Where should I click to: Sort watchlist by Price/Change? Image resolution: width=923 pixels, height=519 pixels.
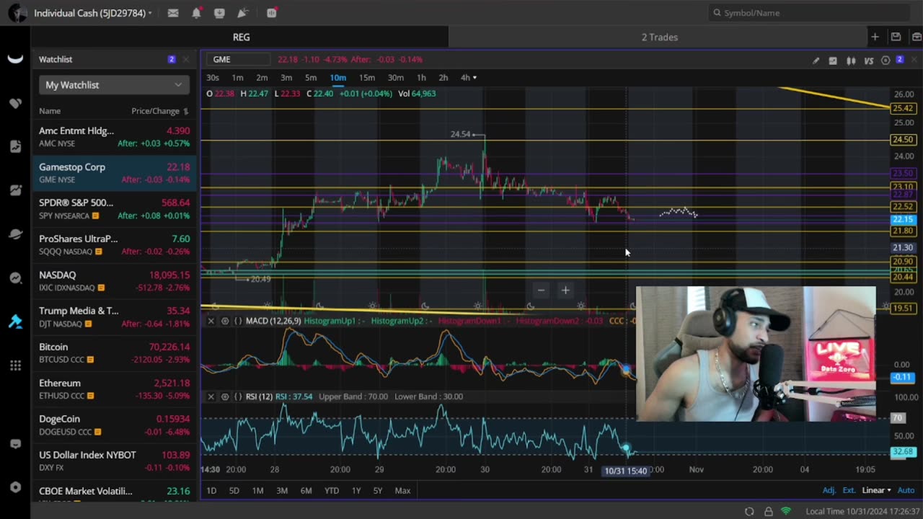(x=160, y=111)
